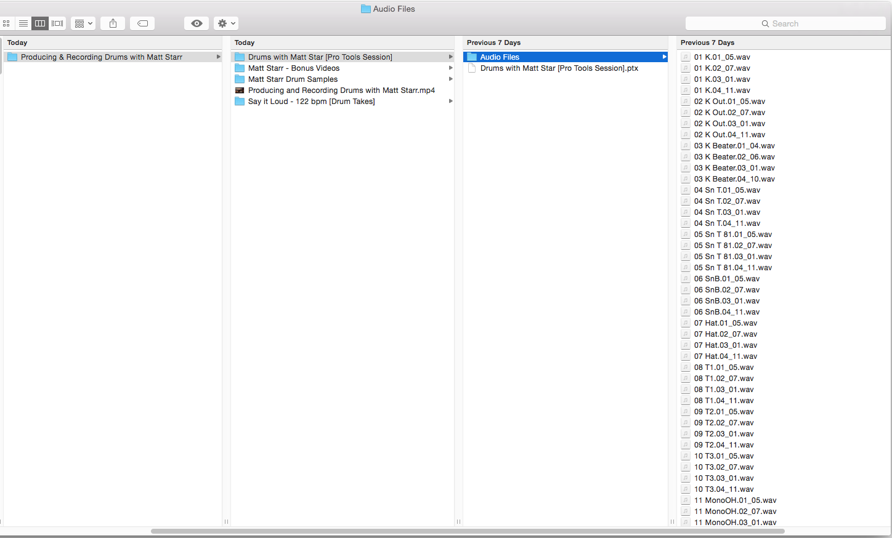Switch to icon view
Viewport: 892px width, 538px height.
coord(6,23)
